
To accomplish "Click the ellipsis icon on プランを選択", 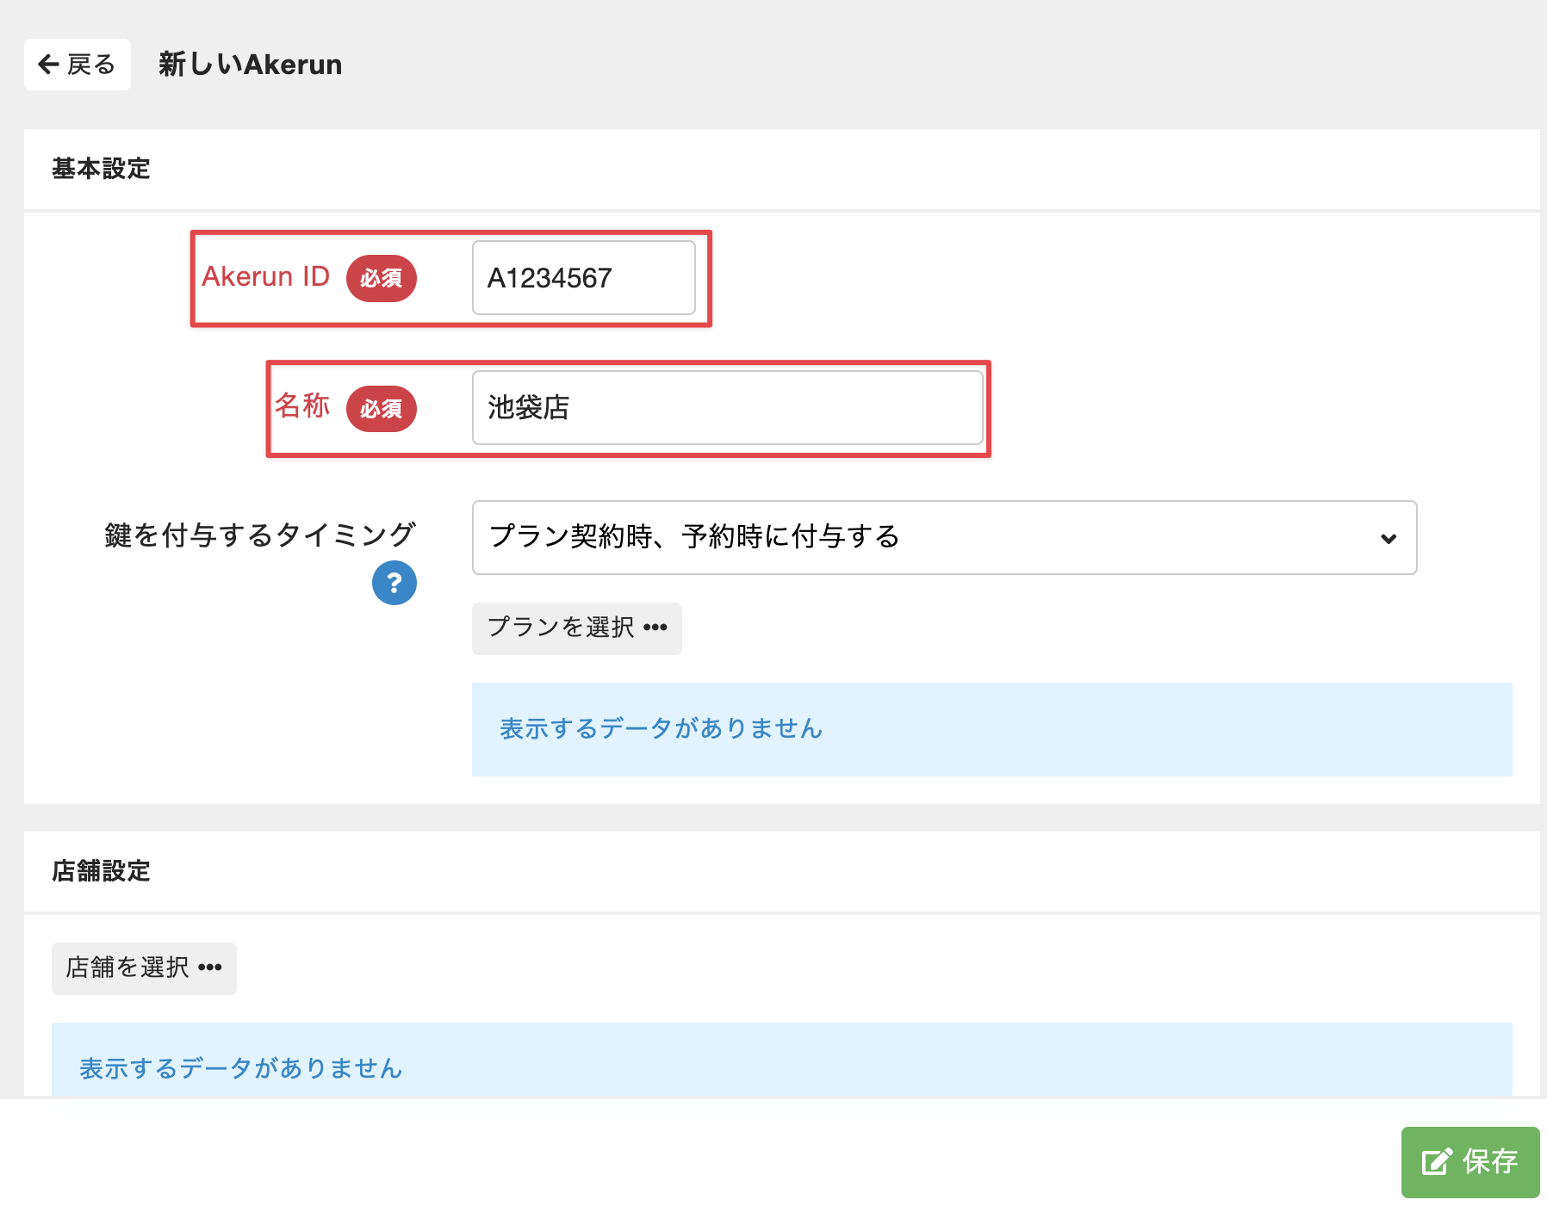I will (x=655, y=628).
